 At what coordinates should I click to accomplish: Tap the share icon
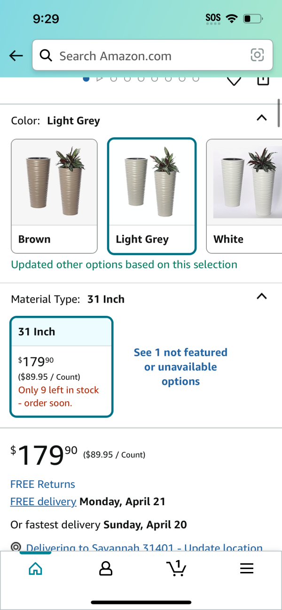click(263, 81)
